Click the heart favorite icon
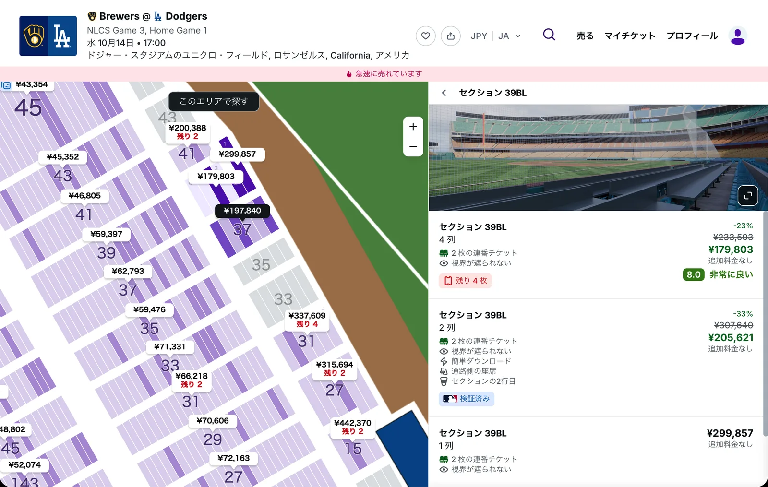 click(426, 36)
